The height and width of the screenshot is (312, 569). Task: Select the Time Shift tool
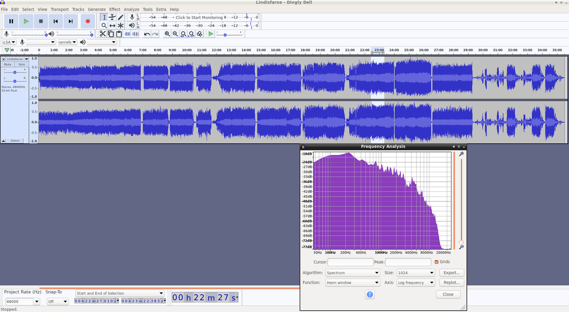point(112,26)
